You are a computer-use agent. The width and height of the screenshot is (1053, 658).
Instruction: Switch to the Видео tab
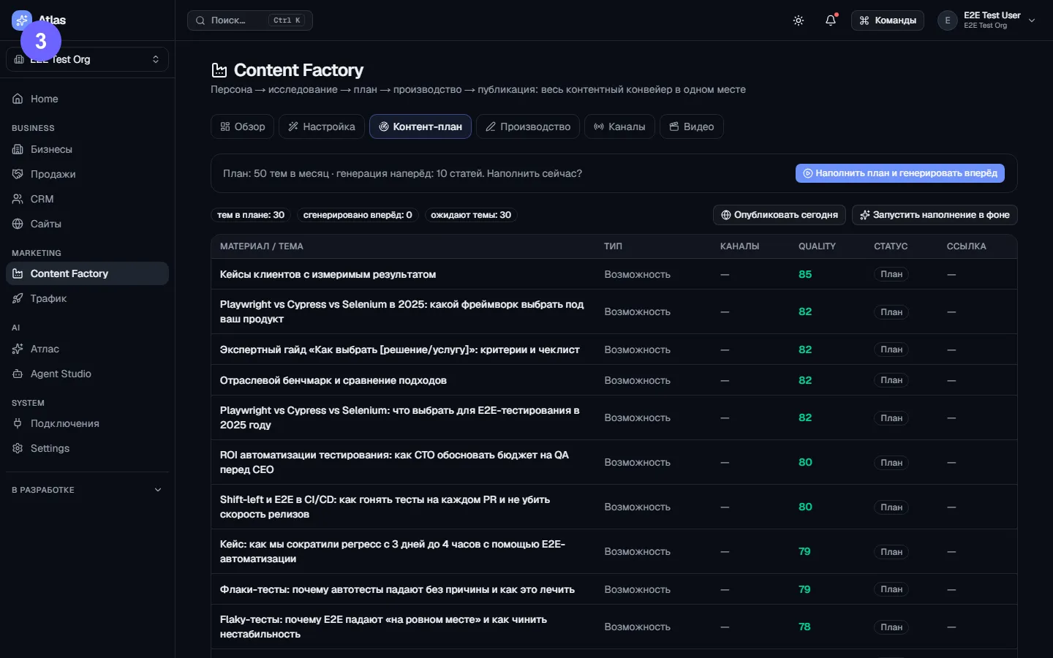point(692,126)
